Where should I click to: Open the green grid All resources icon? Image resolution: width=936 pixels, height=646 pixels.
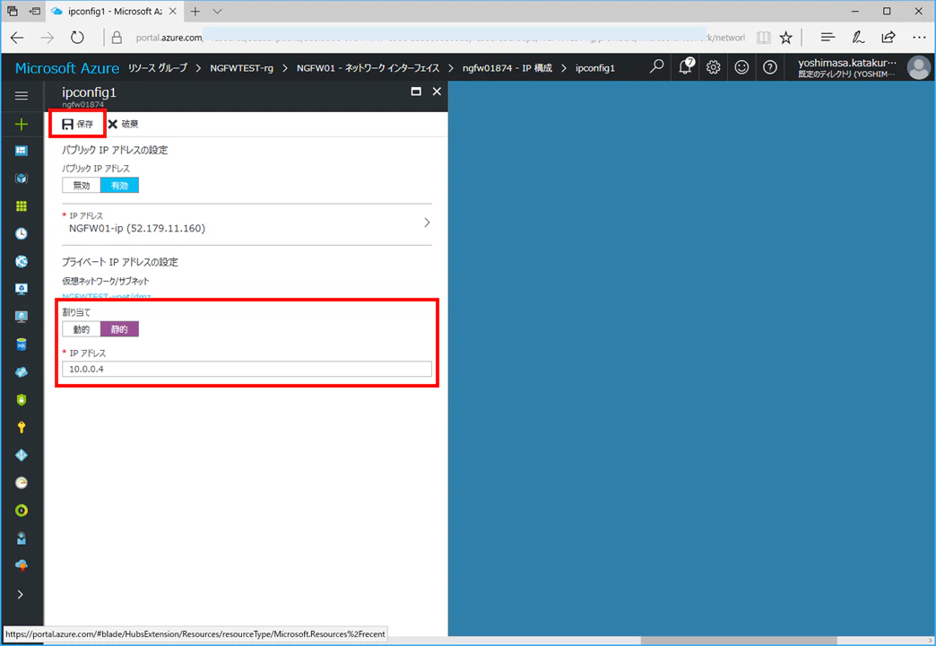[x=22, y=206]
